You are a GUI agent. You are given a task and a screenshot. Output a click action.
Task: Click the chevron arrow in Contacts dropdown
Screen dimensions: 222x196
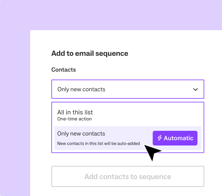pyautogui.click(x=196, y=89)
